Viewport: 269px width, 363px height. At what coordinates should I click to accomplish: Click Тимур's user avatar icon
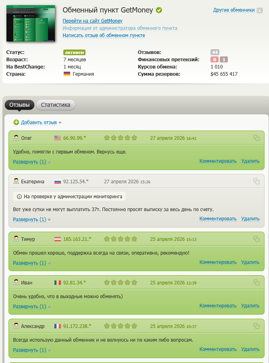point(16,239)
